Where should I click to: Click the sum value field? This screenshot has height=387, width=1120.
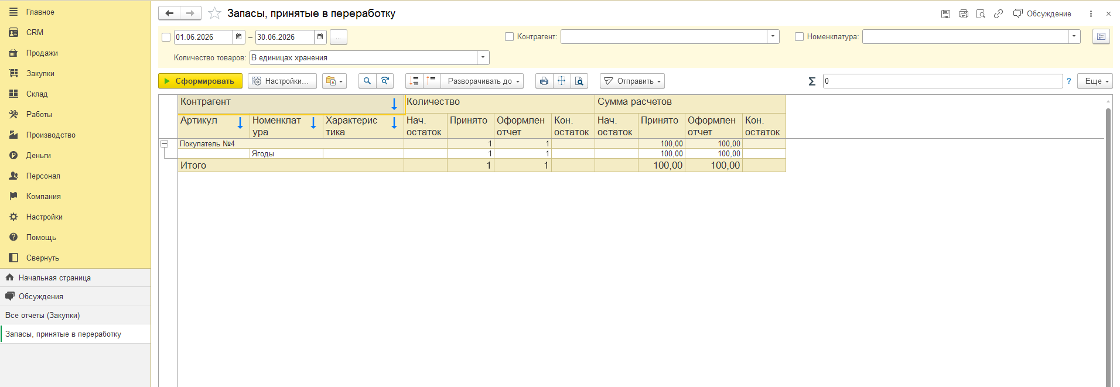[943, 81]
